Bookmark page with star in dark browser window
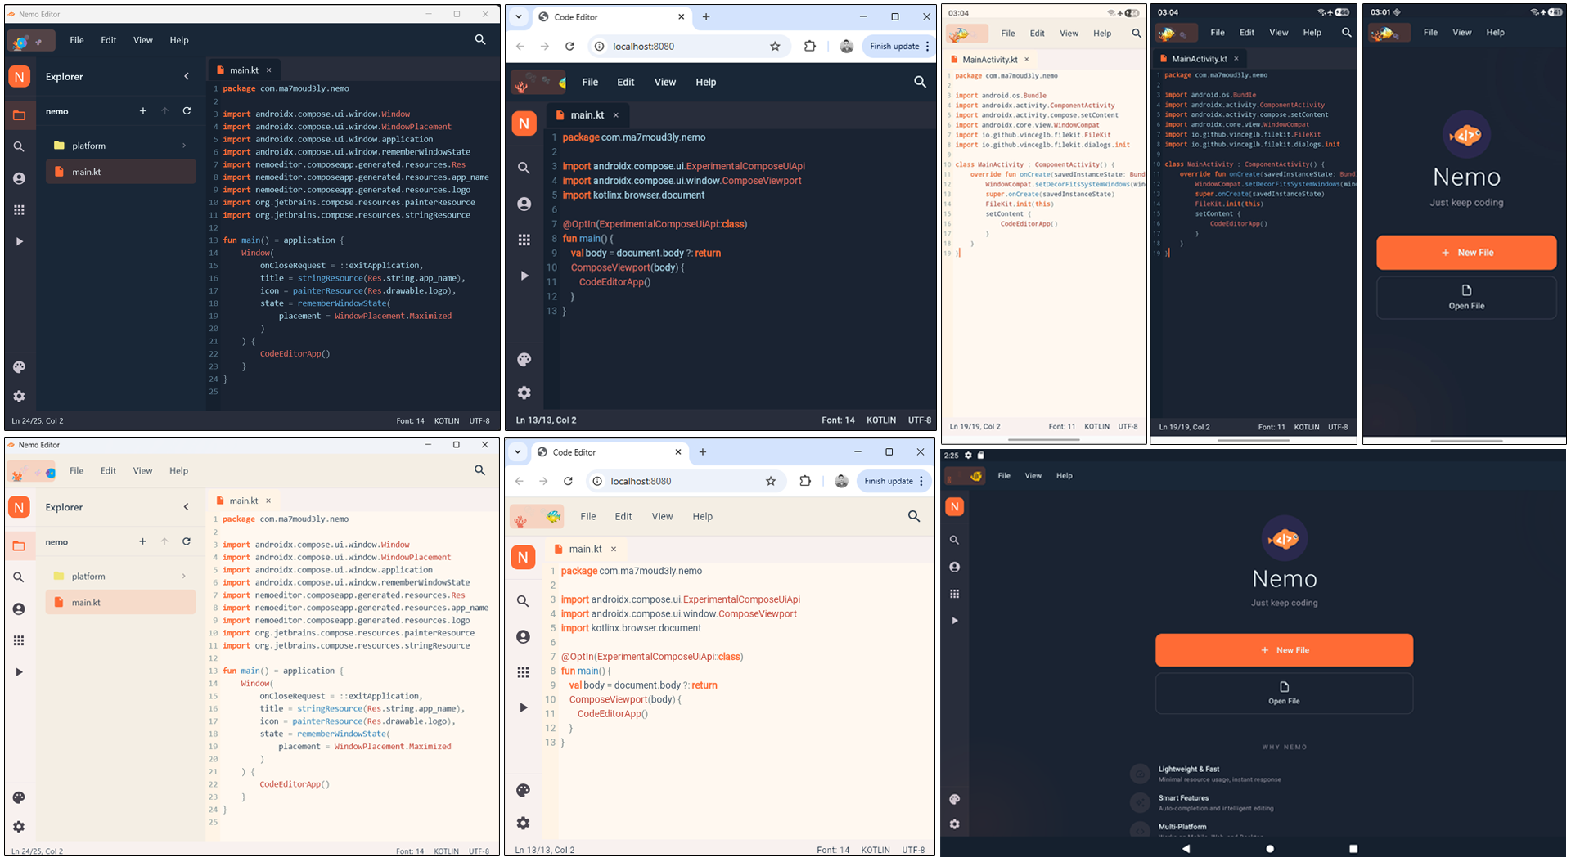This screenshot has width=1571, height=862. click(x=775, y=47)
